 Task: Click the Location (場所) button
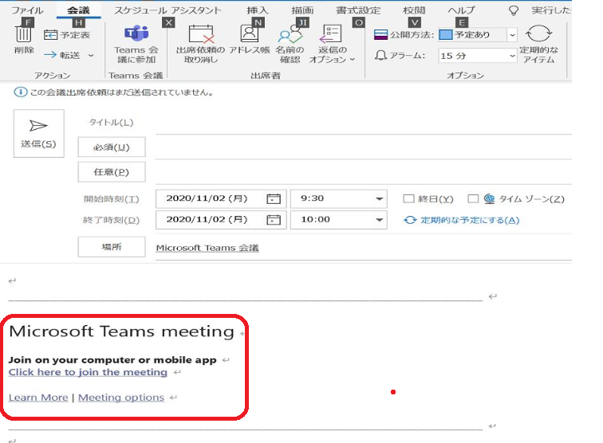point(112,247)
